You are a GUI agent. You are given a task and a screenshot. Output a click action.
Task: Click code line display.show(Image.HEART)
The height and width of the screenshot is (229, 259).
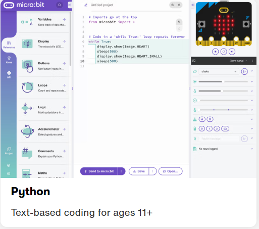coord(123,47)
